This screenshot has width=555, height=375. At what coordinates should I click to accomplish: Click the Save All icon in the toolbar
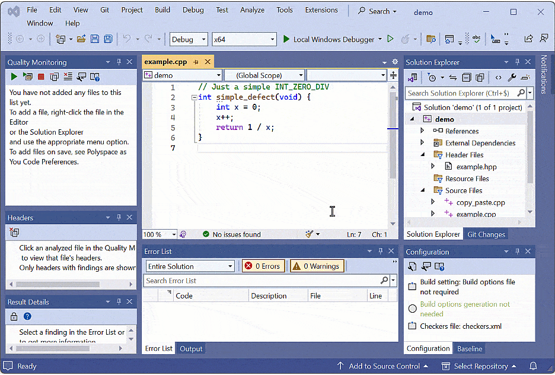(x=107, y=39)
